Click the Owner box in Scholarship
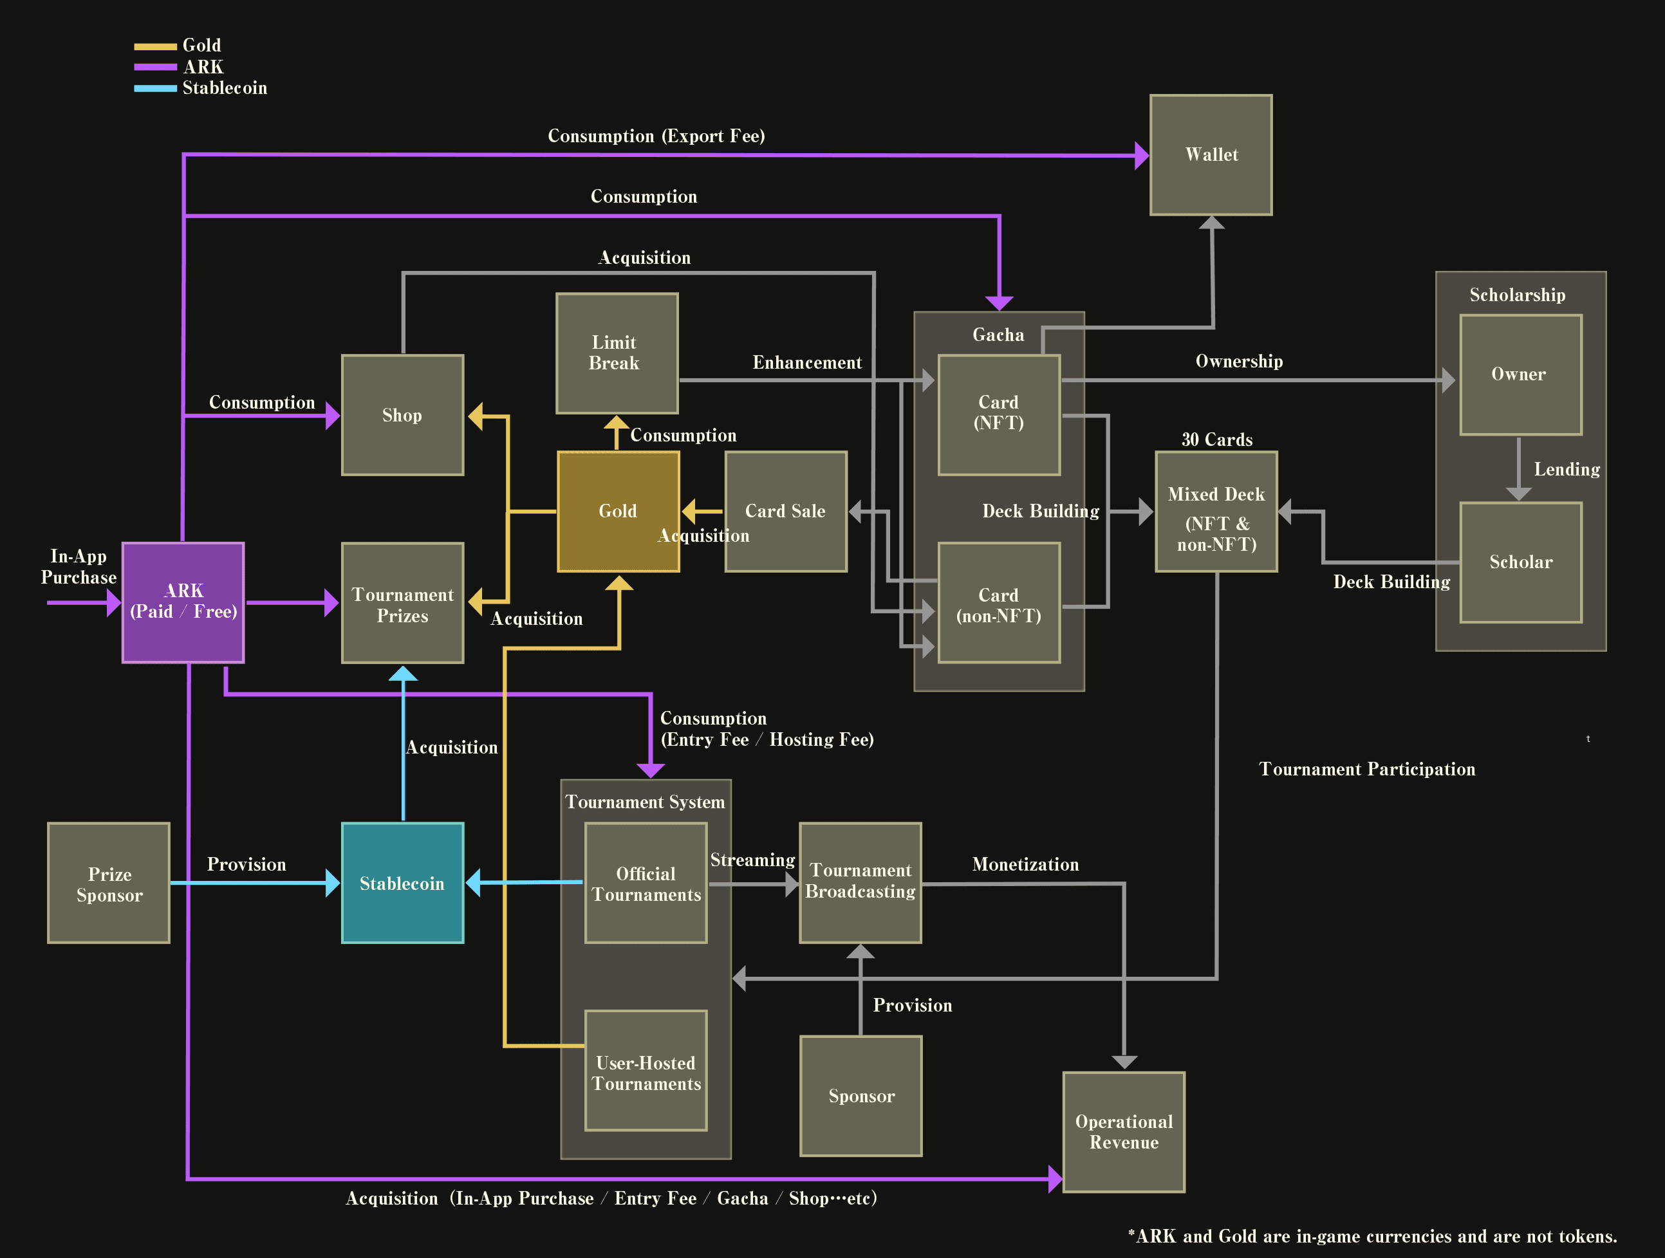1665x1258 pixels. pos(1520,375)
